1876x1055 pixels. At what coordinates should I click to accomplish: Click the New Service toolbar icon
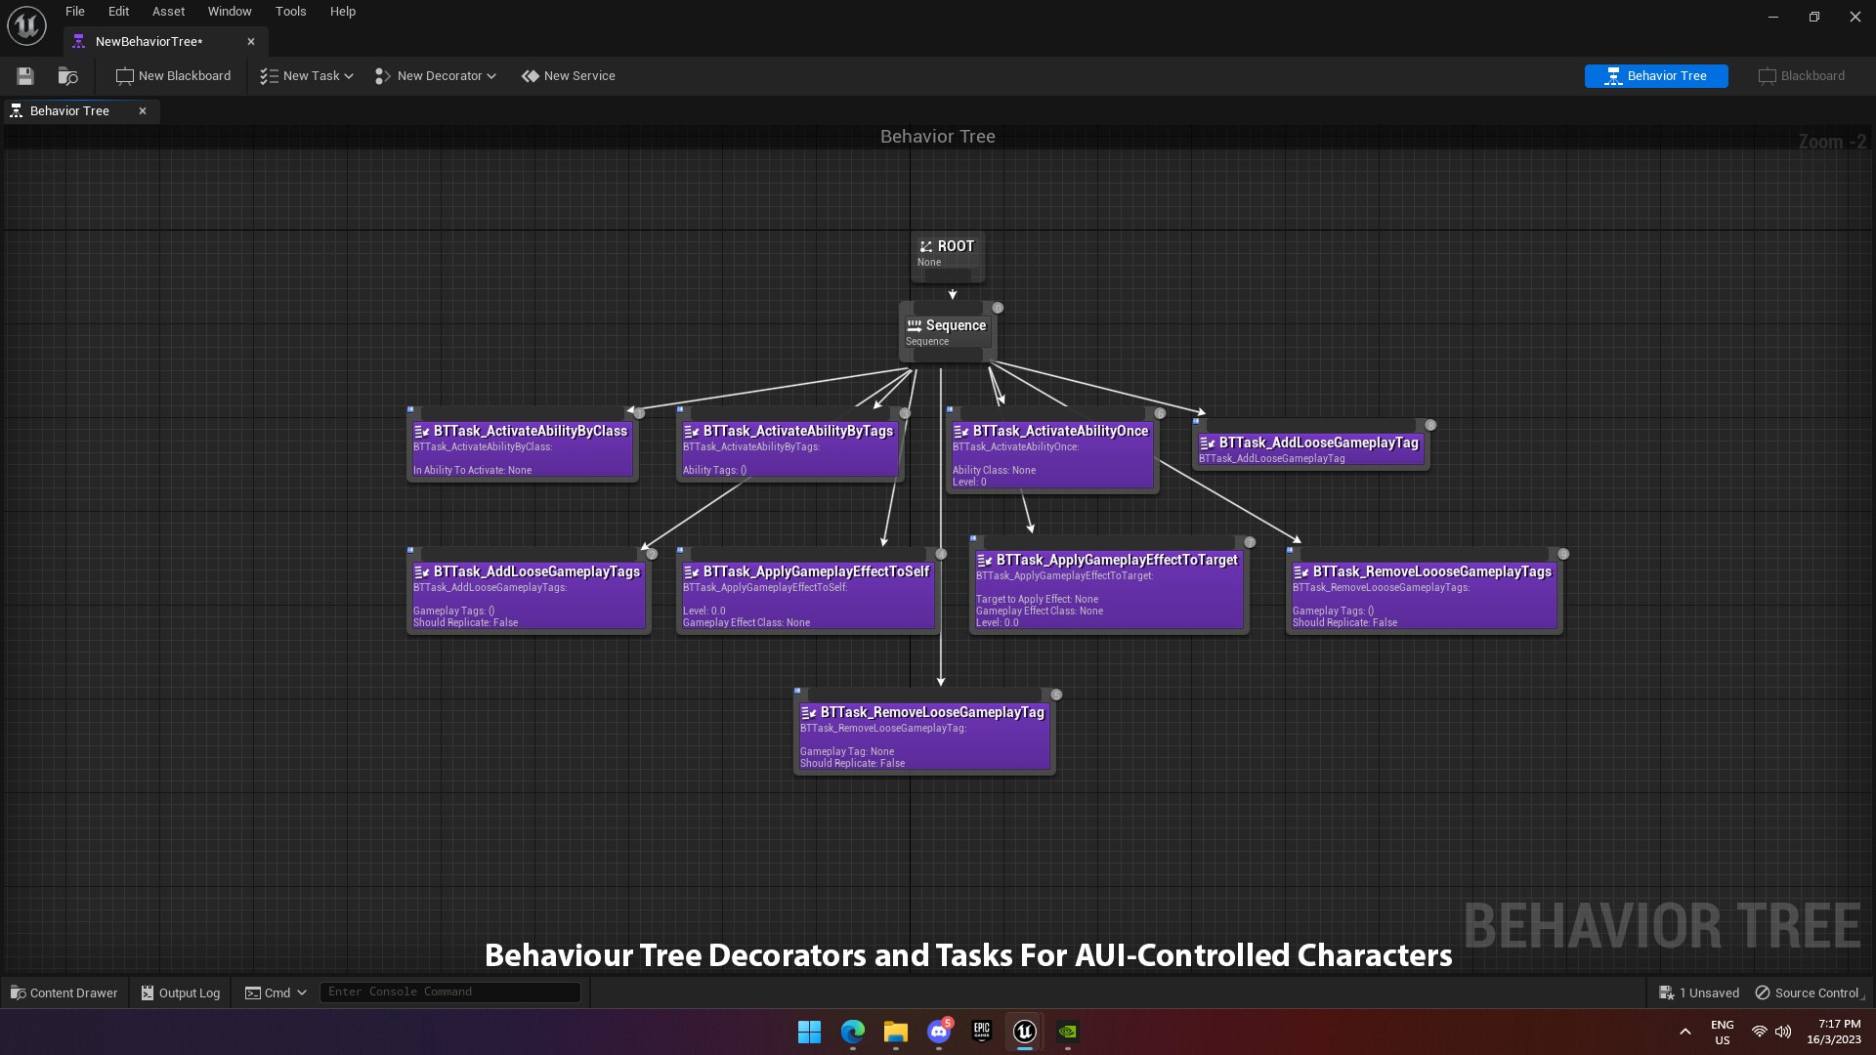click(x=531, y=76)
